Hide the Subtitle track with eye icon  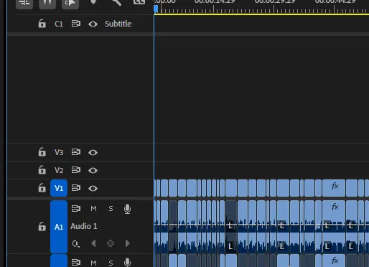[x=93, y=24]
